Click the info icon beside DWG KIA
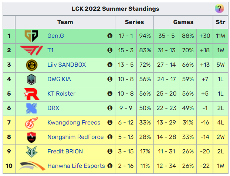Viewport: 230px width, 176px height. point(110,79)
